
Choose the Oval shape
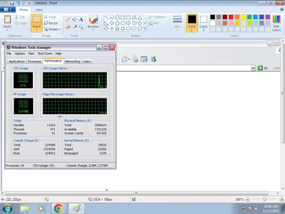point(117,18)
